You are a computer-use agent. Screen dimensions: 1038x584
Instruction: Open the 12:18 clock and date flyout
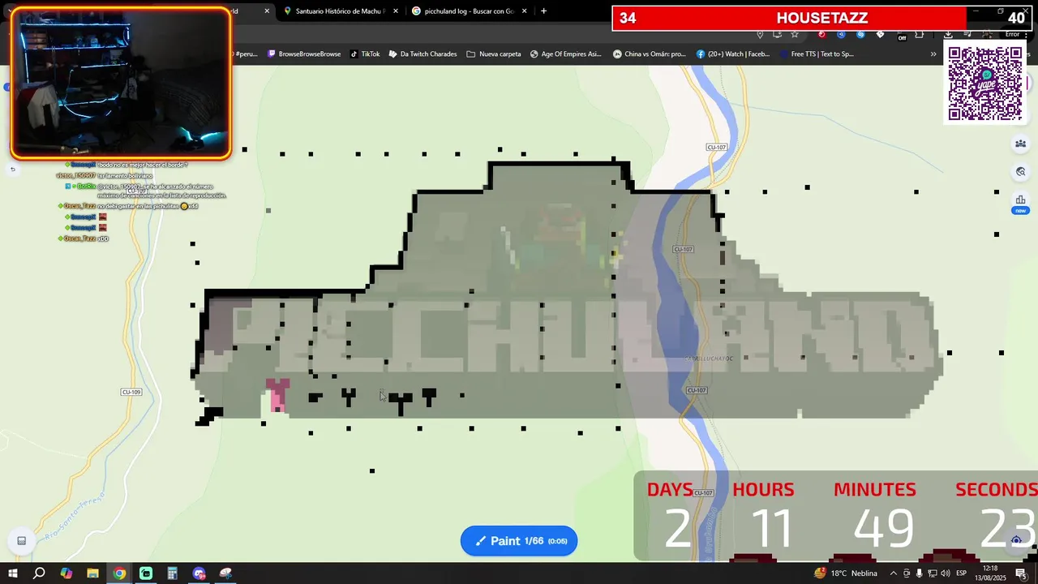pyautogui.click(x=990, y=573)
